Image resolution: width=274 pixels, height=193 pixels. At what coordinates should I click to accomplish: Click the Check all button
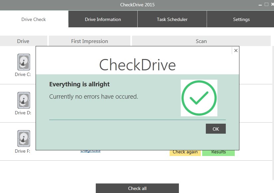[x=137, y=188]
